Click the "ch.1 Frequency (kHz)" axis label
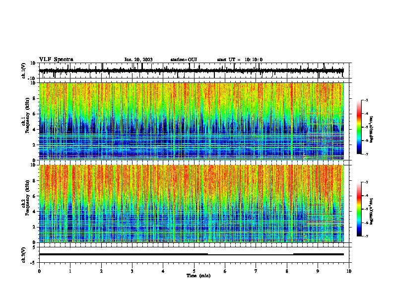The height and width of the screenshot is (304, 393). (x=25, y=116)
